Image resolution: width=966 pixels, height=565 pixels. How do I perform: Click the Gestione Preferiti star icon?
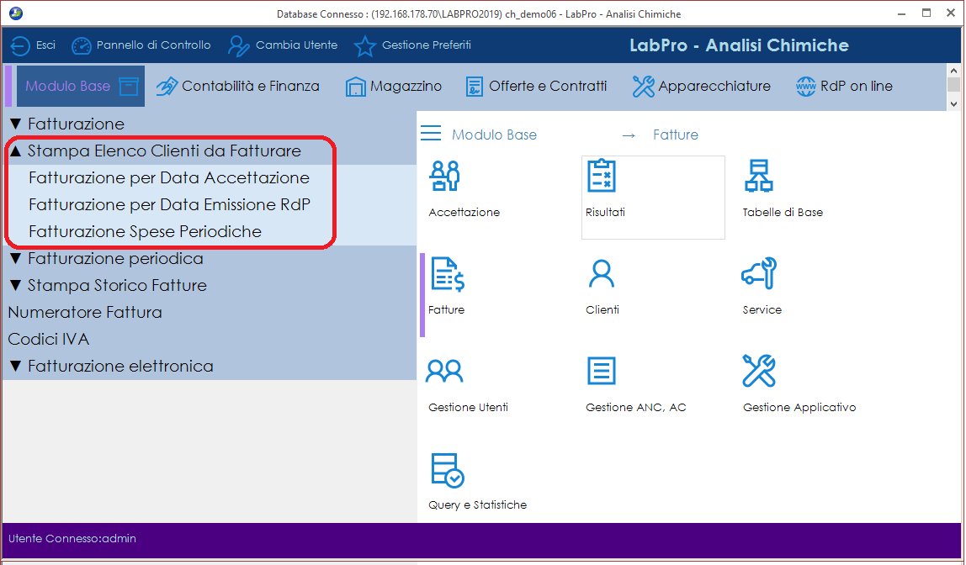pyautogui.click(x=364, y=45)
